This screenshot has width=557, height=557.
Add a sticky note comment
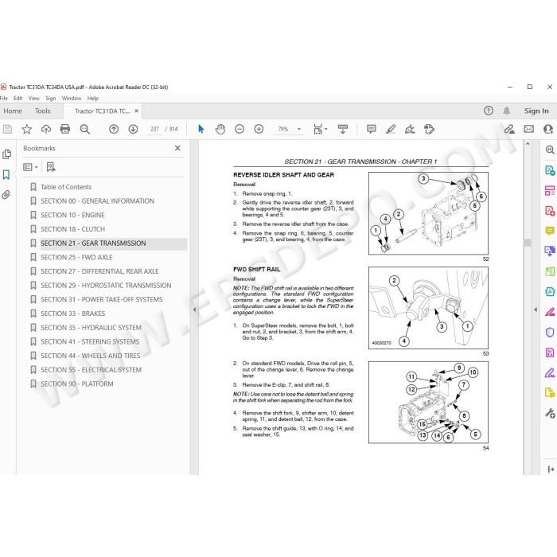click(372, 129)
